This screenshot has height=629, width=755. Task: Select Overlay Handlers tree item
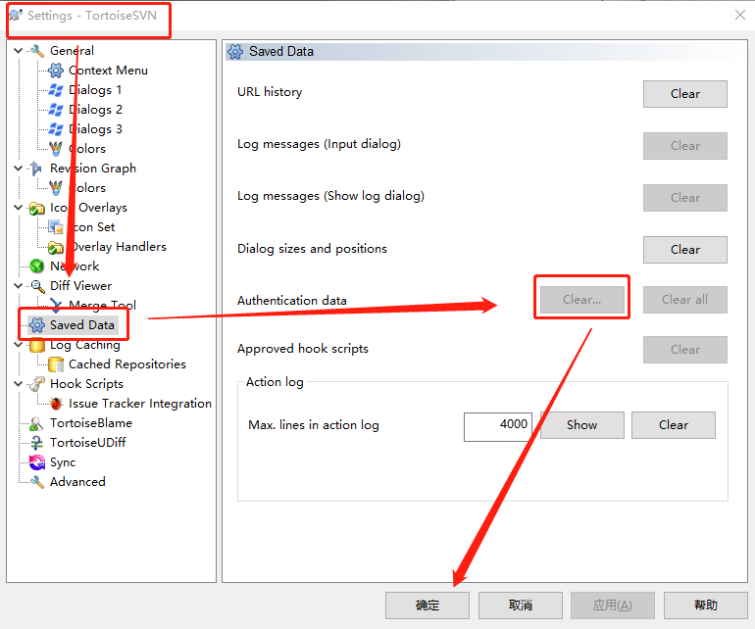[118, 247]
